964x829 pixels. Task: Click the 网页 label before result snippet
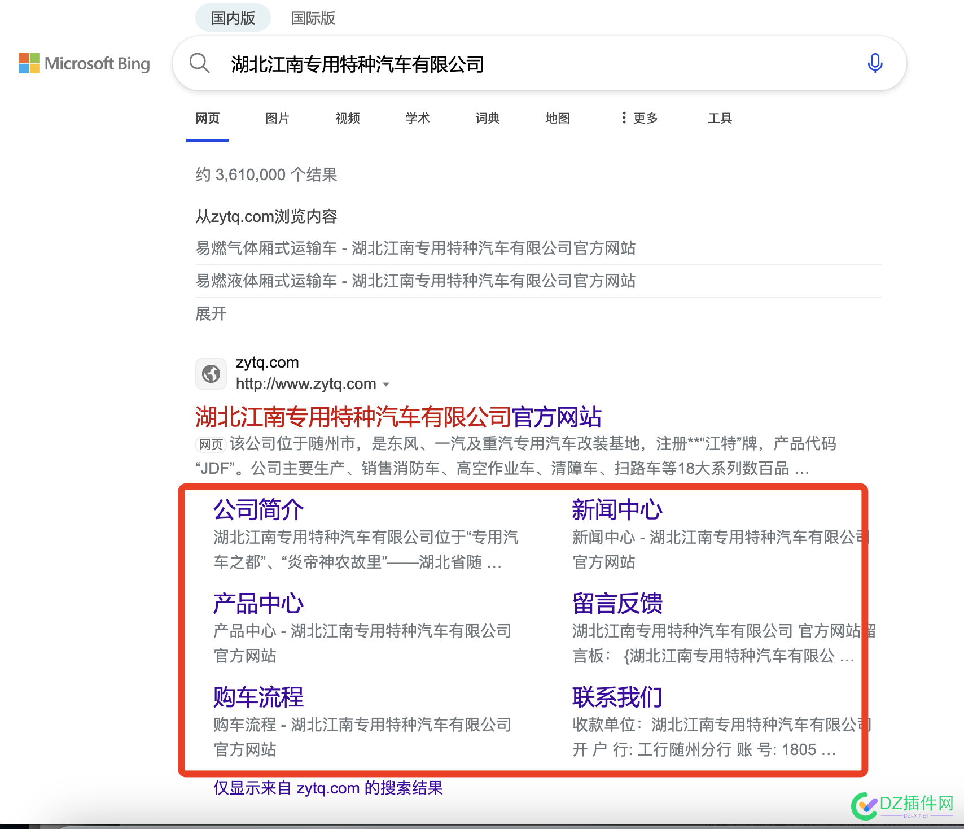click(x=211, y=445)
